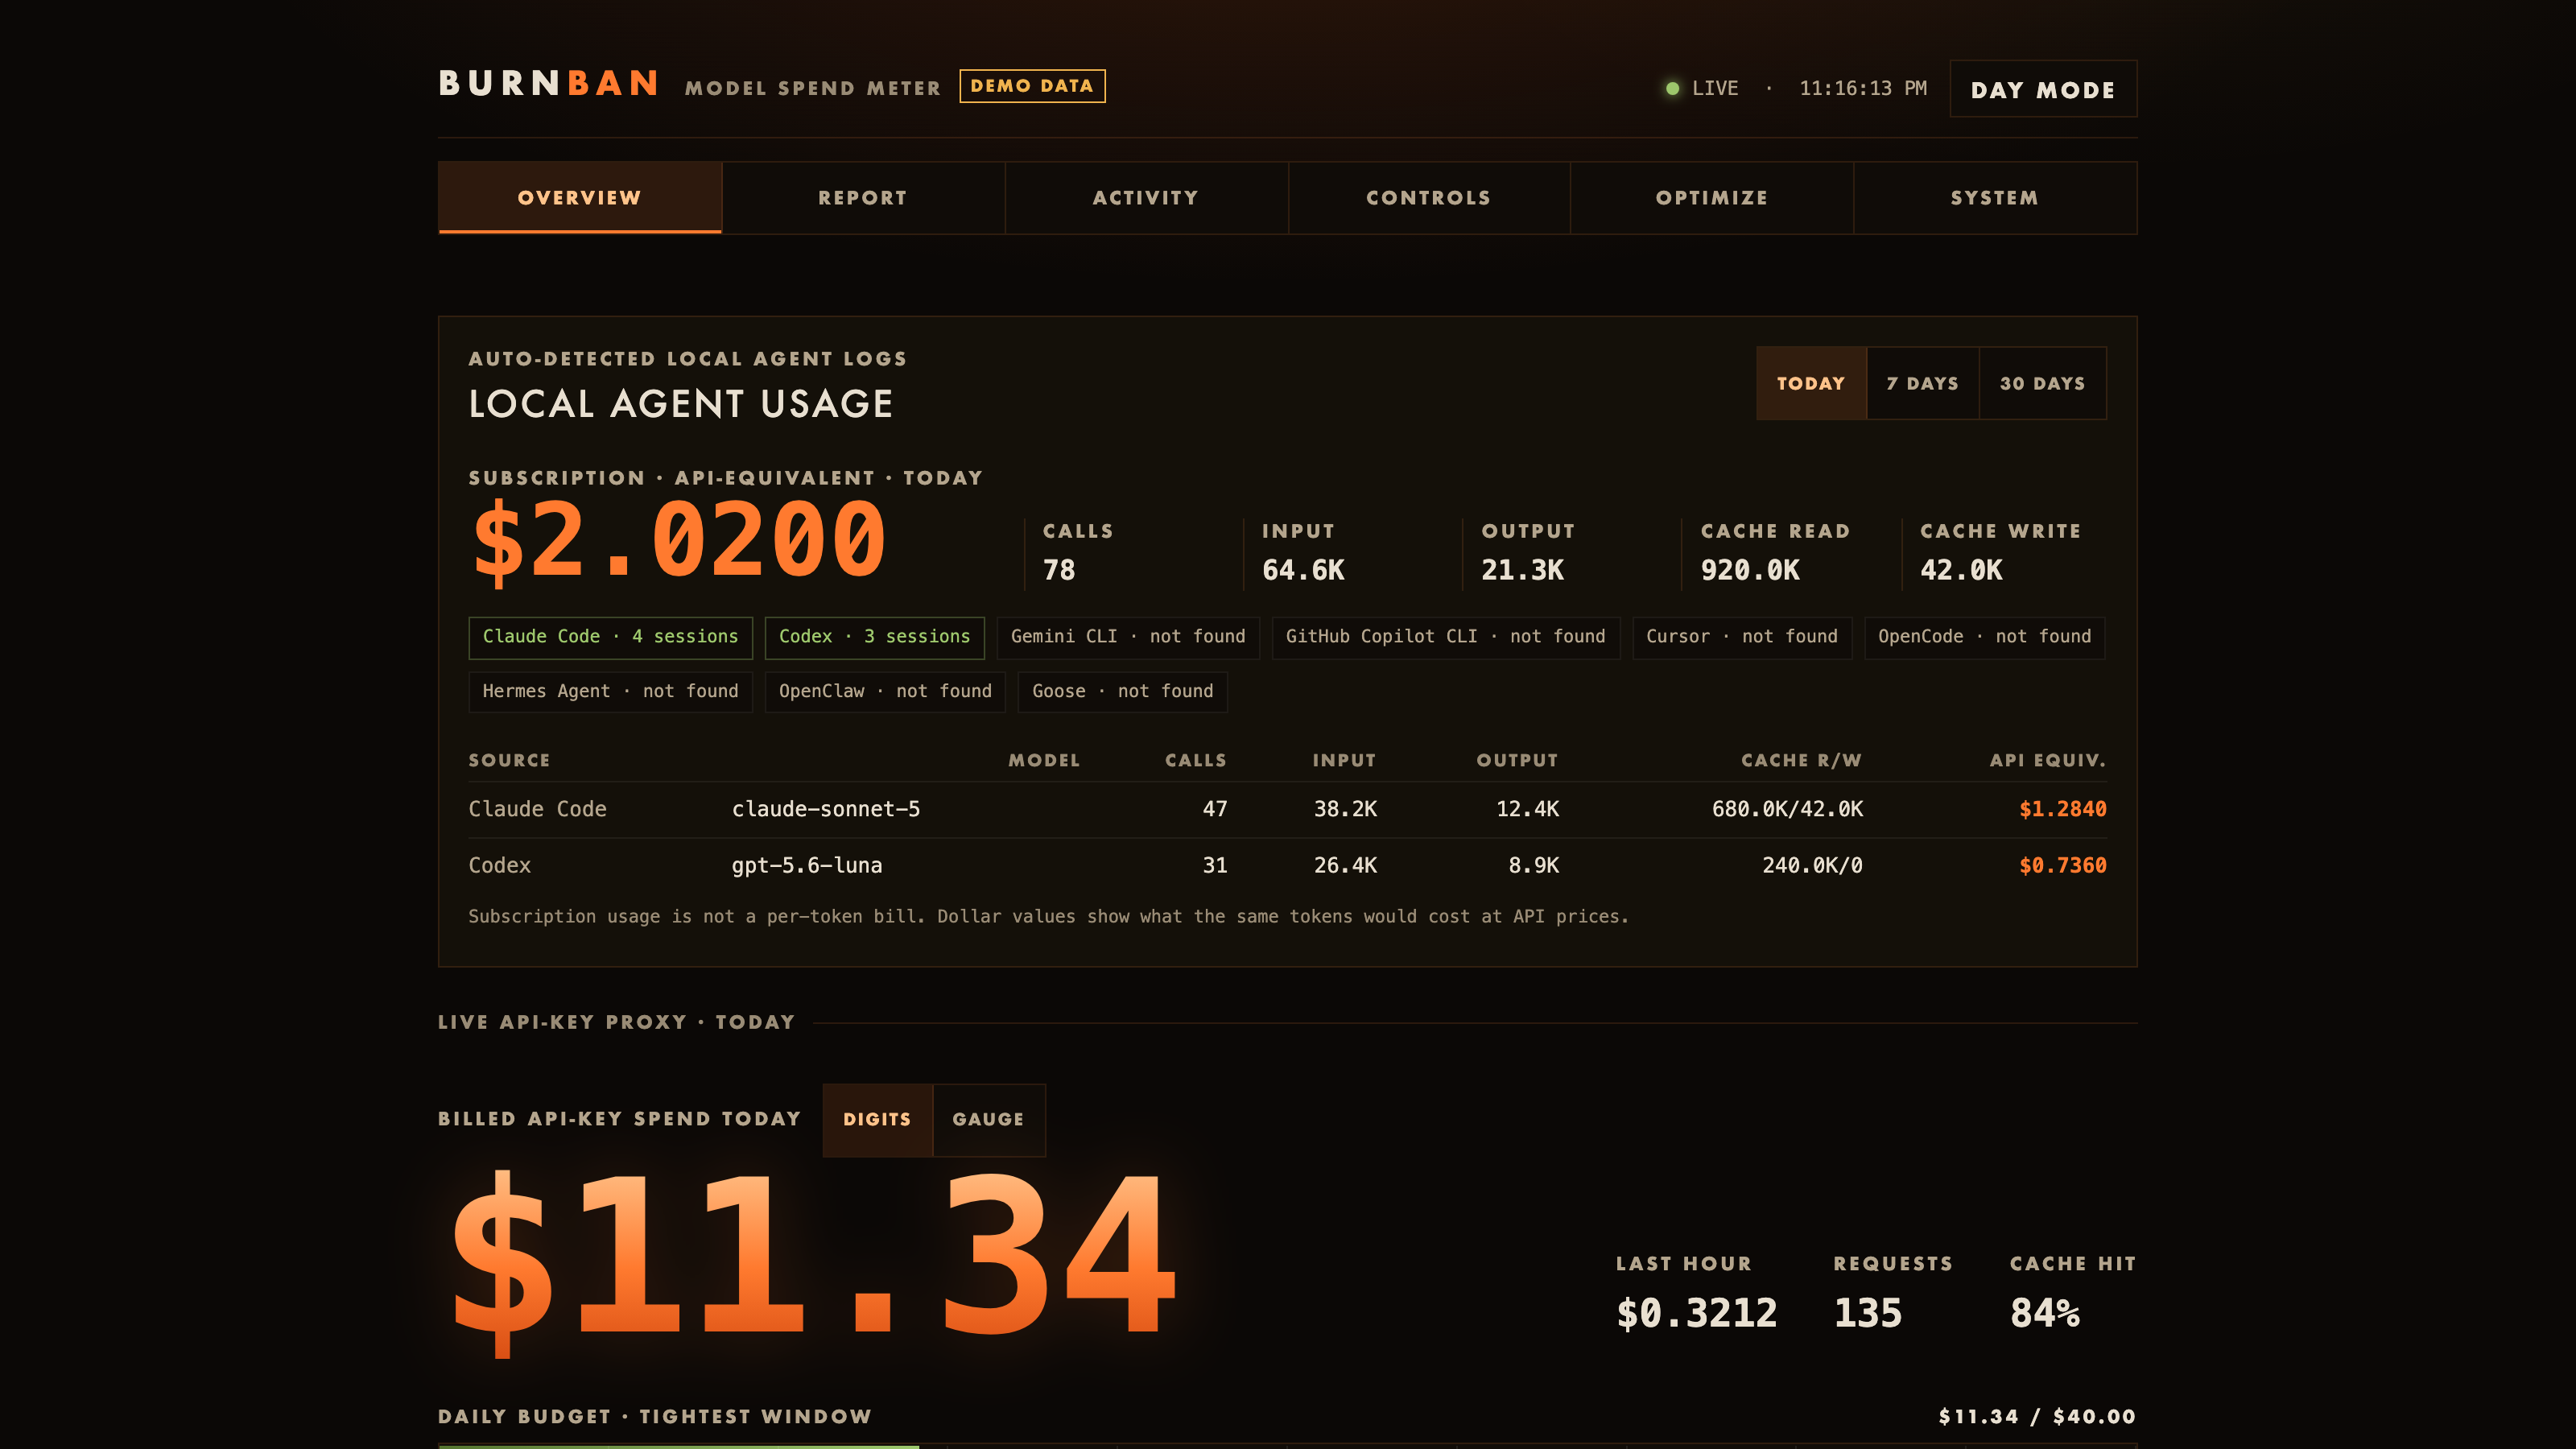The height and width of the screenshot is (1449, 2576).
Task: Click the $11.34 / $40.00 budget readout
Action: 2037,1417
